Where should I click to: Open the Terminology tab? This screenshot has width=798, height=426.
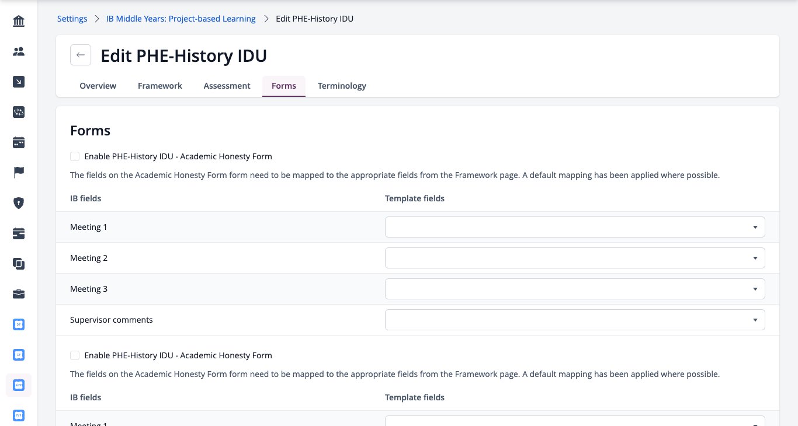(x=342, y=86)
